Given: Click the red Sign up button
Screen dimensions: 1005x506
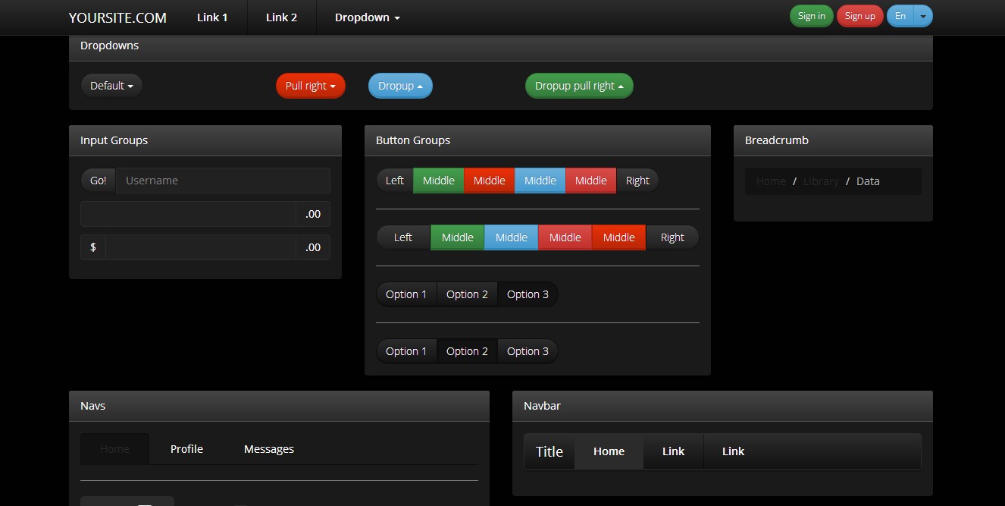Looking at the screenshot, I should pyautogui.click(x=859, y=15).
